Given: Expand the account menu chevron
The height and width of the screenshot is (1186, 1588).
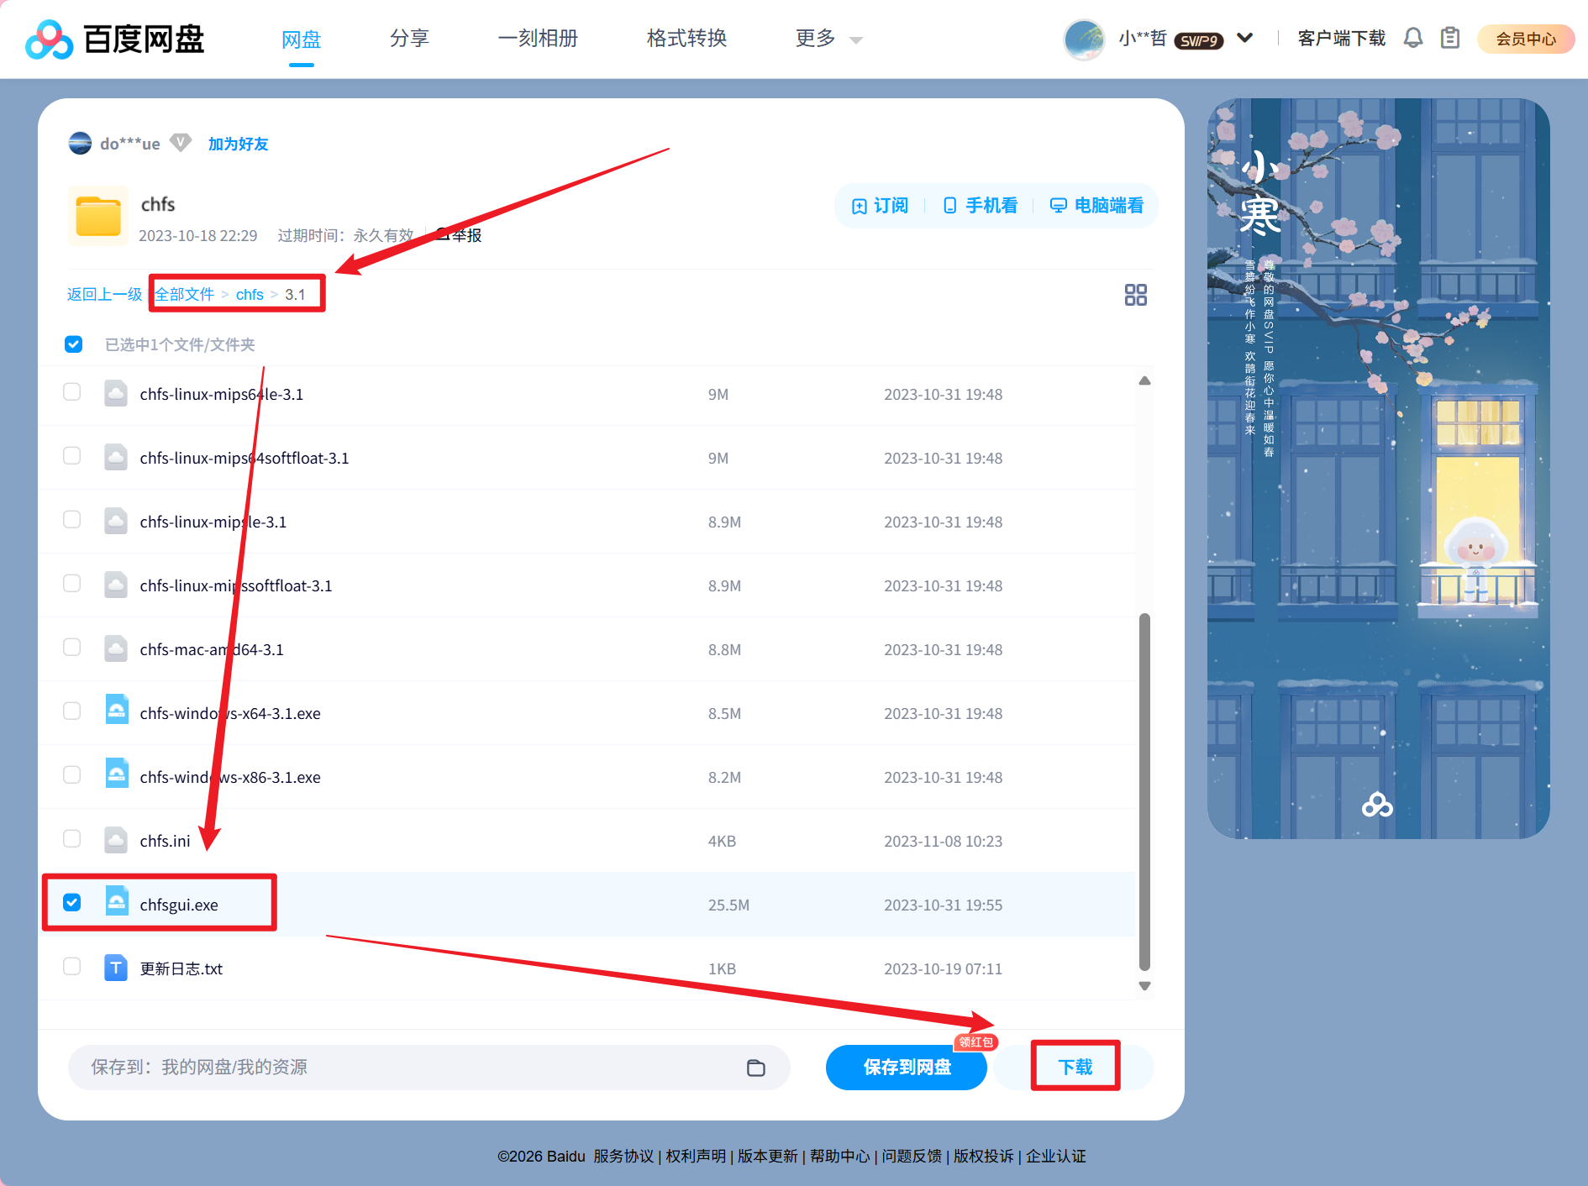Looking at the screenshot, I should (x=1244, y=38).
